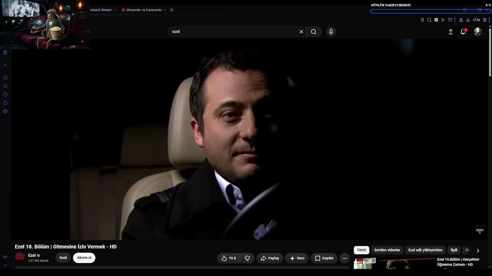Select the 'İlgili' filter chip
The width and height of the screenshot is (492, 276).
pos(454,250)
